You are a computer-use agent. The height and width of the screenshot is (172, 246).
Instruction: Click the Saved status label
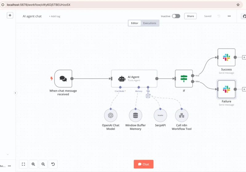(208, 16)
